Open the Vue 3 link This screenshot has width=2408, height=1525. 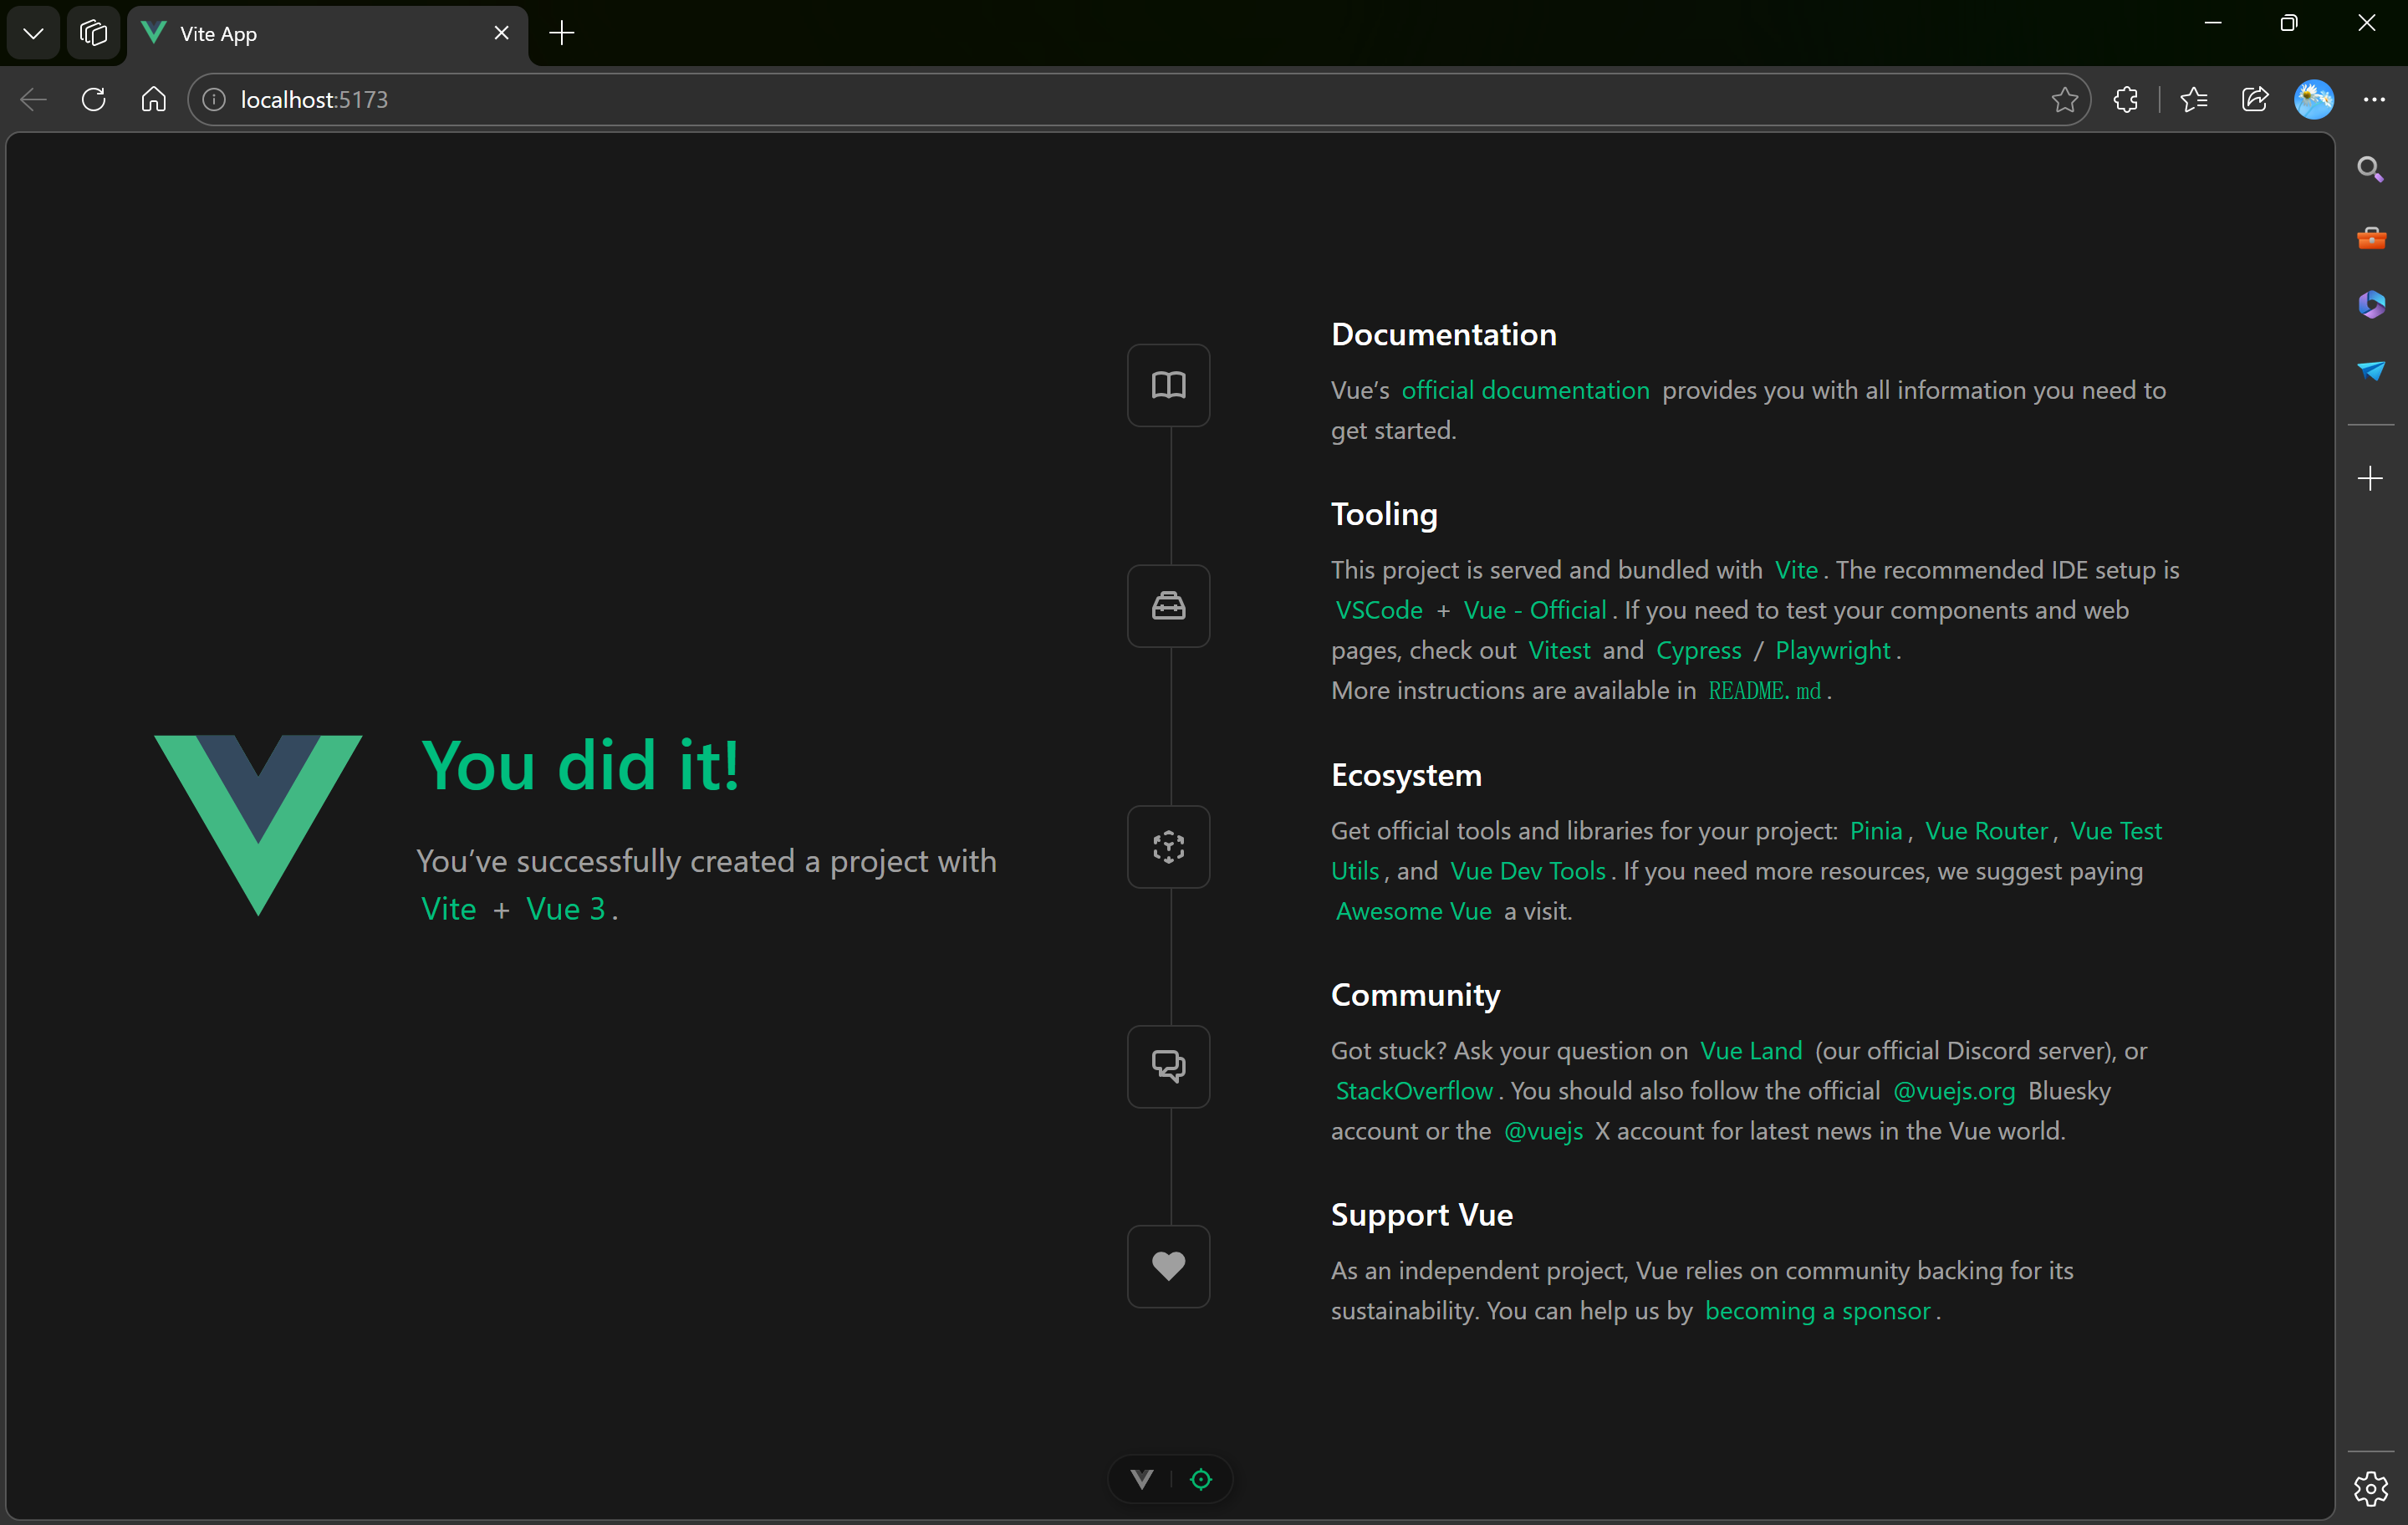pos(565,909)
